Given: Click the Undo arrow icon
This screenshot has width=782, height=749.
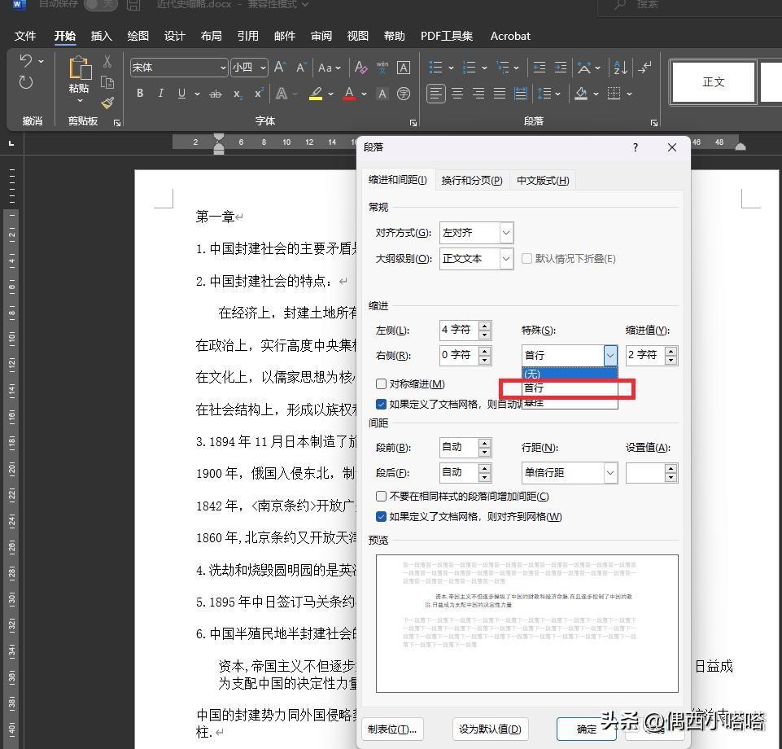Looking at the screenshot, I should (x=27, y=61).
